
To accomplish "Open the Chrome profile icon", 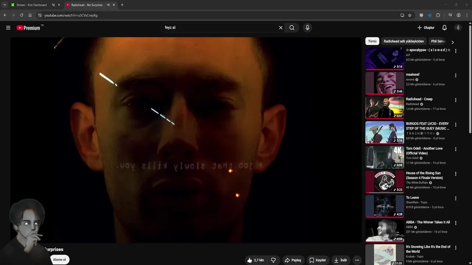I will tap(459, 15).
